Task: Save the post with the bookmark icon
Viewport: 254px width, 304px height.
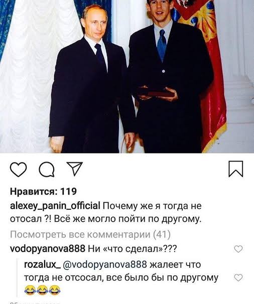Action: [x=236, y=169]
